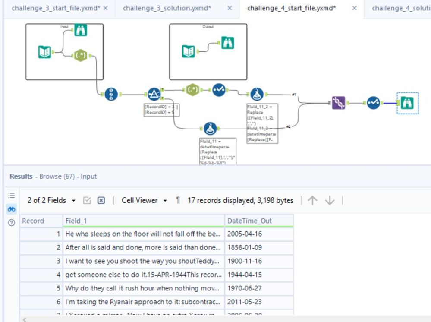Select the Union tool
Viewport: 431px width, 322px height.
tap(338, 103)
